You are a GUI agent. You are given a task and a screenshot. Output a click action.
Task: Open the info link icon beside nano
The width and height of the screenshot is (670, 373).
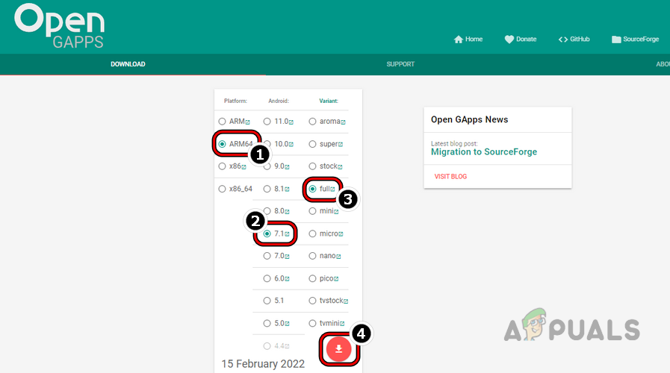338,257
